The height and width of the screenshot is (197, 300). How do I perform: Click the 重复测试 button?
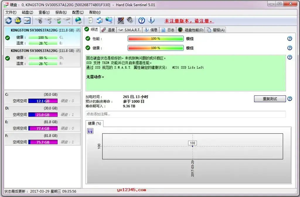(x=270, y=99)
